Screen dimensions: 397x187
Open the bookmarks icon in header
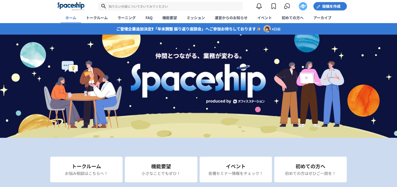click(x=274, y=6)
